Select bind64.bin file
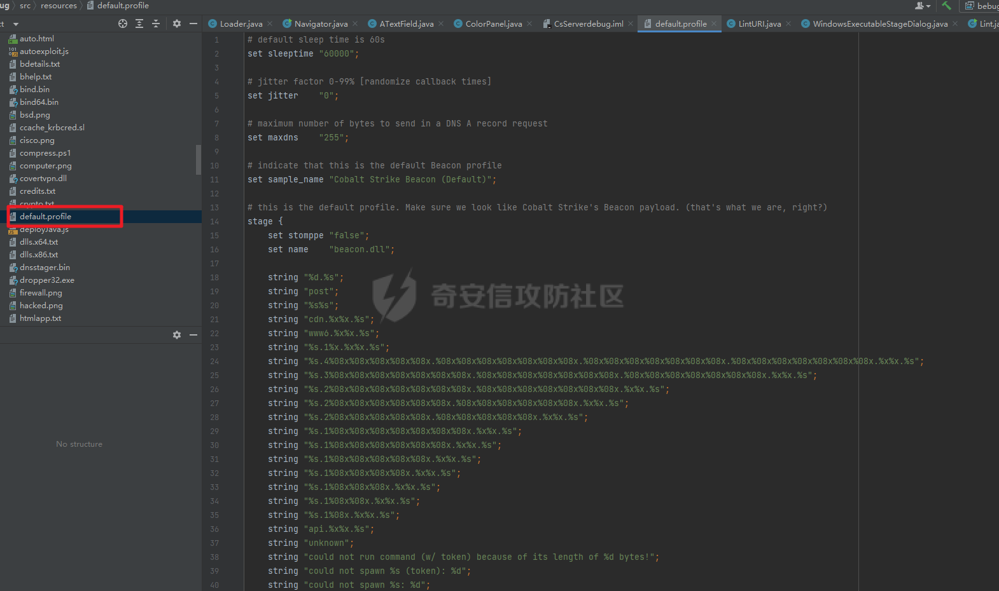999x591 pixels. [39, 102]
